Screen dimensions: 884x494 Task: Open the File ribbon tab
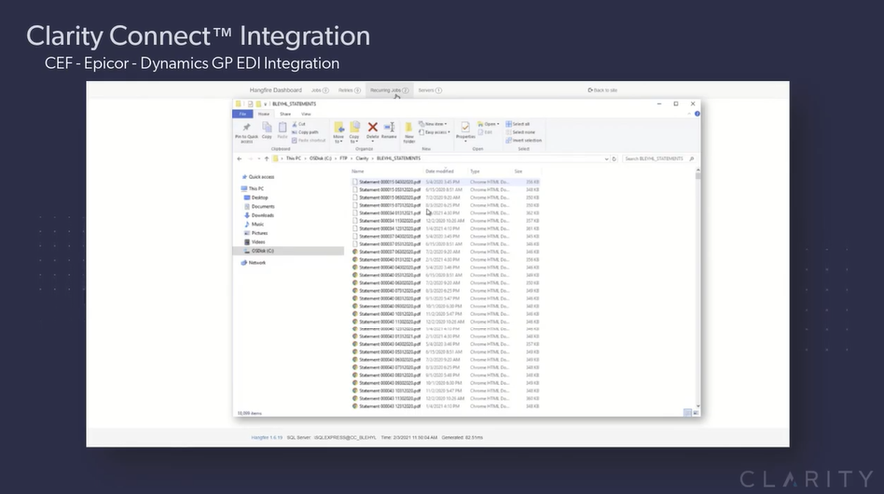pyautogui.click(x=243, y=114)
